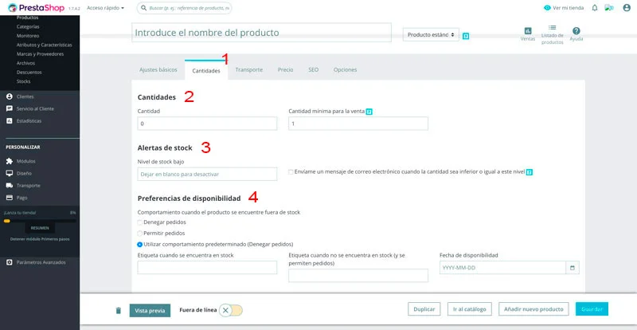Image resolution: width=637 pixels, height=330 pixels.
Task: Open the user profile avatar menu
Action: click(627, 8)
